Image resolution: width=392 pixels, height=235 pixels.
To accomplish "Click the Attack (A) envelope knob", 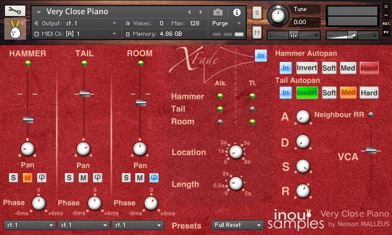I will point(303,117).
